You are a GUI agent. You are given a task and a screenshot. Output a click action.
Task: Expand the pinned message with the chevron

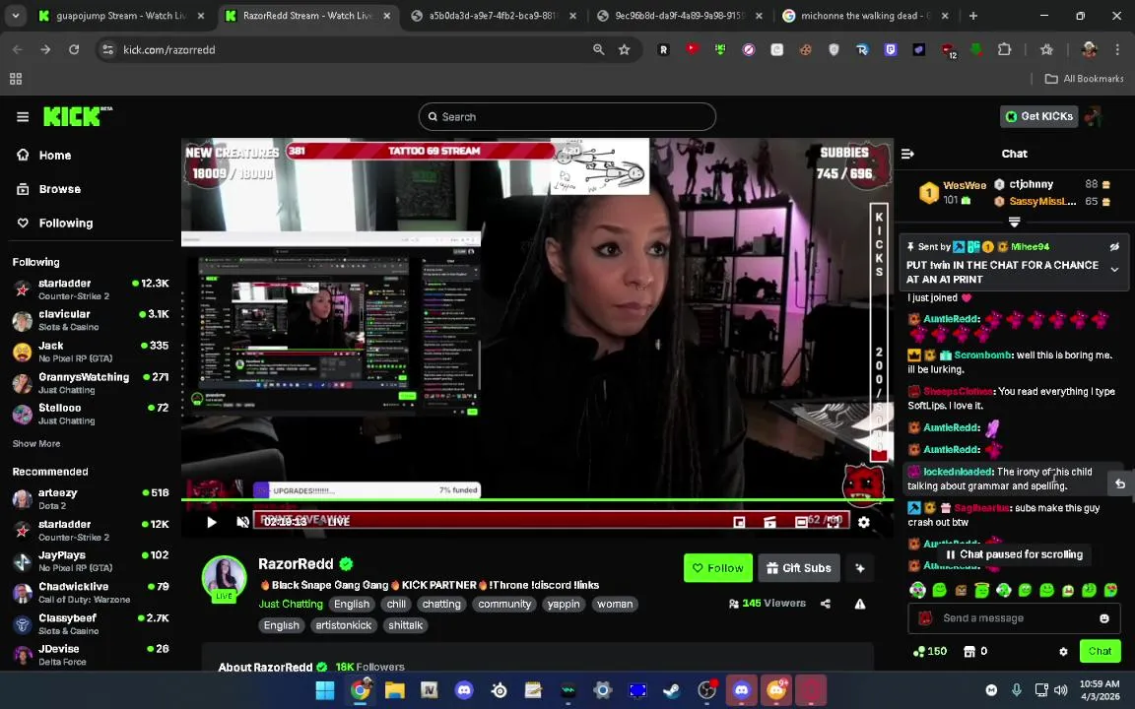[x=1114, y=270]
